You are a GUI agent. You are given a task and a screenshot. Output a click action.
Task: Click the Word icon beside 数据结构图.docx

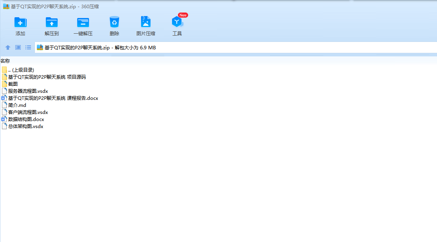tap(4, 119)
